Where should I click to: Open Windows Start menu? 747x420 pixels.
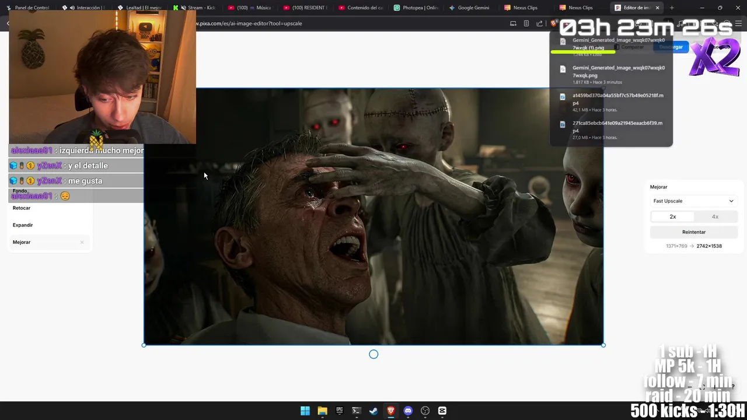point(305,411)
